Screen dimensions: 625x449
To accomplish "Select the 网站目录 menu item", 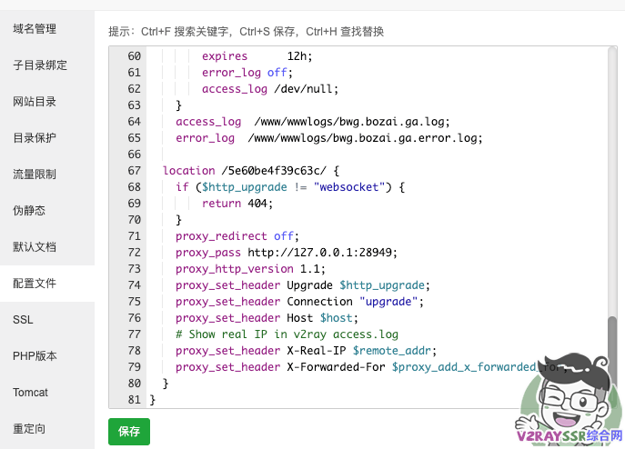I will point(35,102).
